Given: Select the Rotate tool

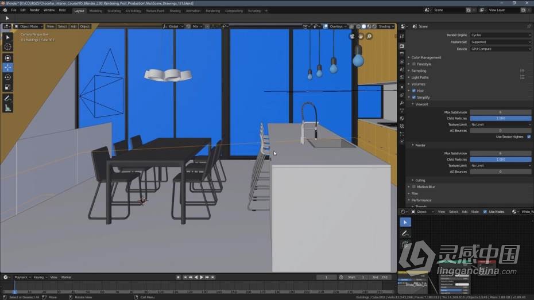Looking at the screenshot, I should coord(7,77).
